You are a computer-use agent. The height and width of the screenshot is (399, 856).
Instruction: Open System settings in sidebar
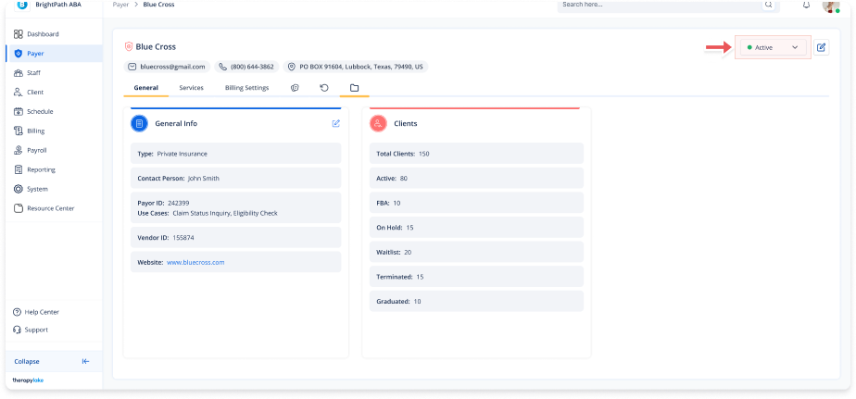tap(54, 189)
